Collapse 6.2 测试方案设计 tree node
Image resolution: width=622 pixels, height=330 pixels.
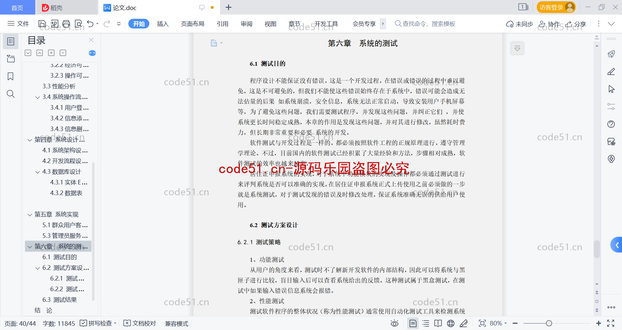click(x=38, y=268)
